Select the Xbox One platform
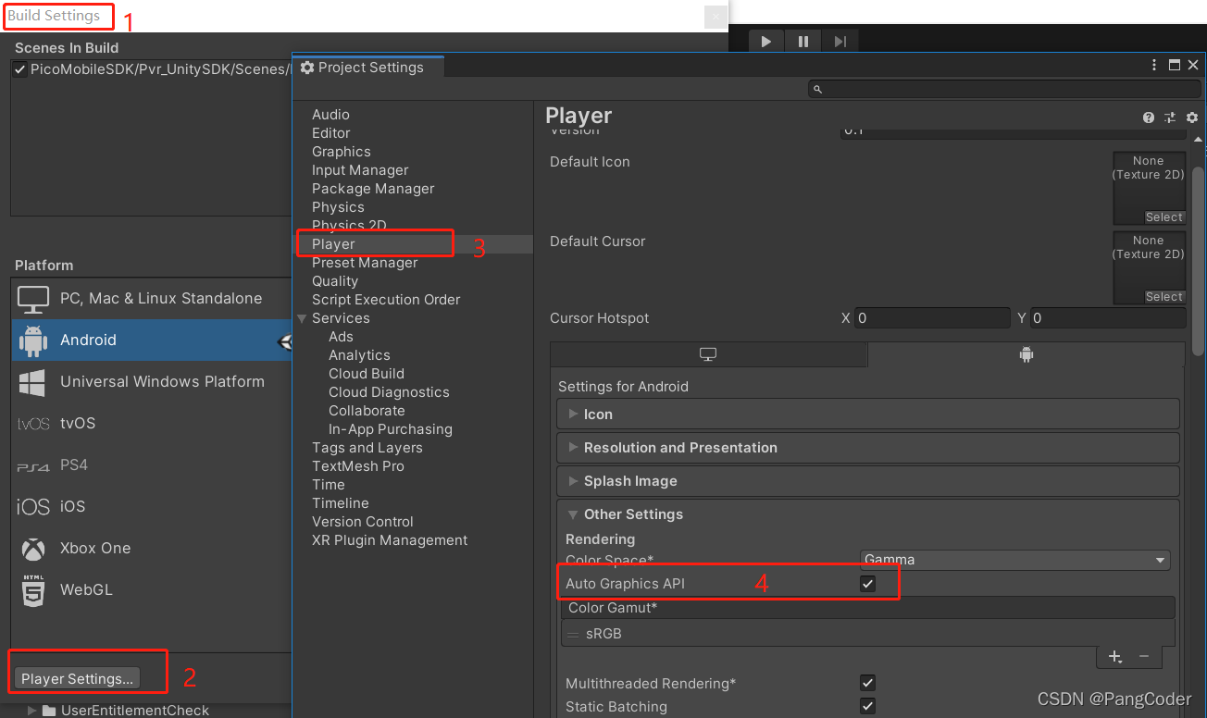Screen dimensions: 1207x718 [152, 549]
